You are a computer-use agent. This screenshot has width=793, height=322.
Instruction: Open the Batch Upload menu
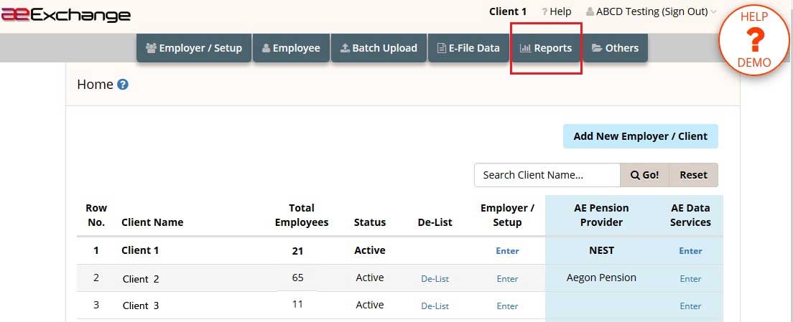pos(379,48)
